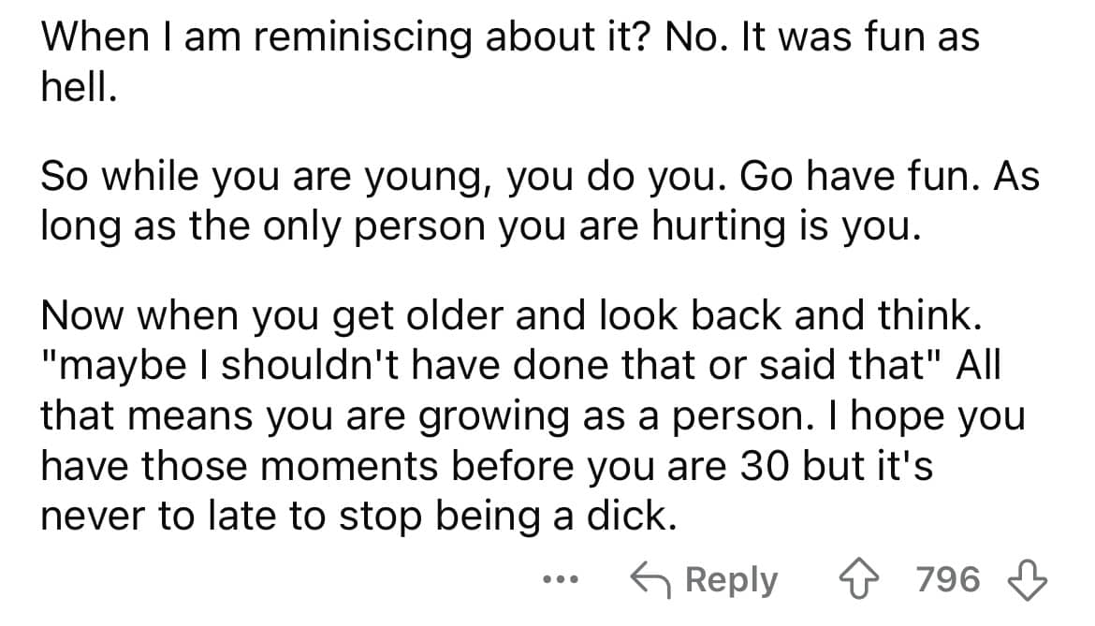Click "No. It was fun as" text
This screenshot has width=1095, height=626.
[x=822, y=37]
